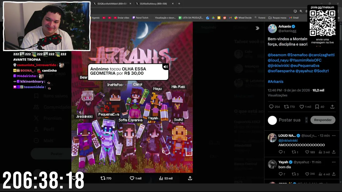The width and height of the screenshot is (342, 192).
Task: Open more options on Yayah reply
Action: click(x=334, y=162)
